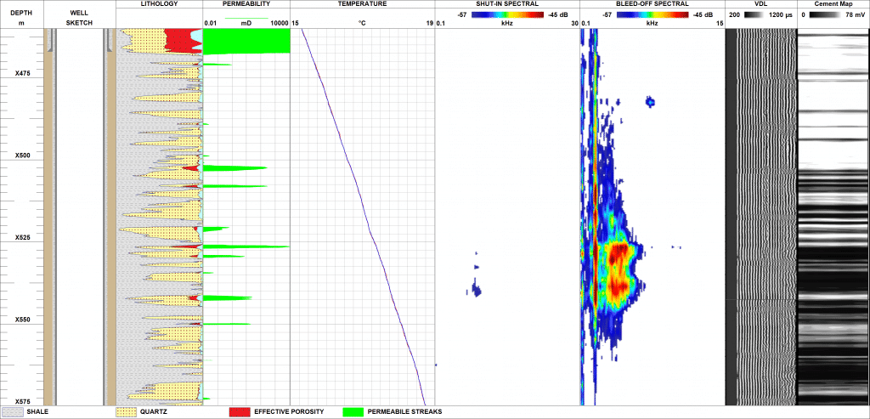
Task: Click permeability scale minimum 0.01
Action: (x=211, y=23)
